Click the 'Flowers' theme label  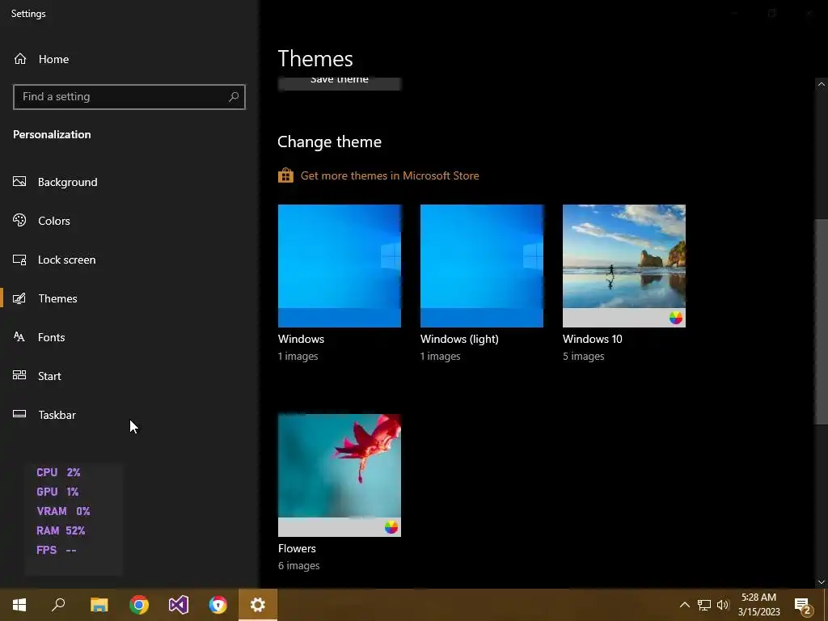pos(297,548)
